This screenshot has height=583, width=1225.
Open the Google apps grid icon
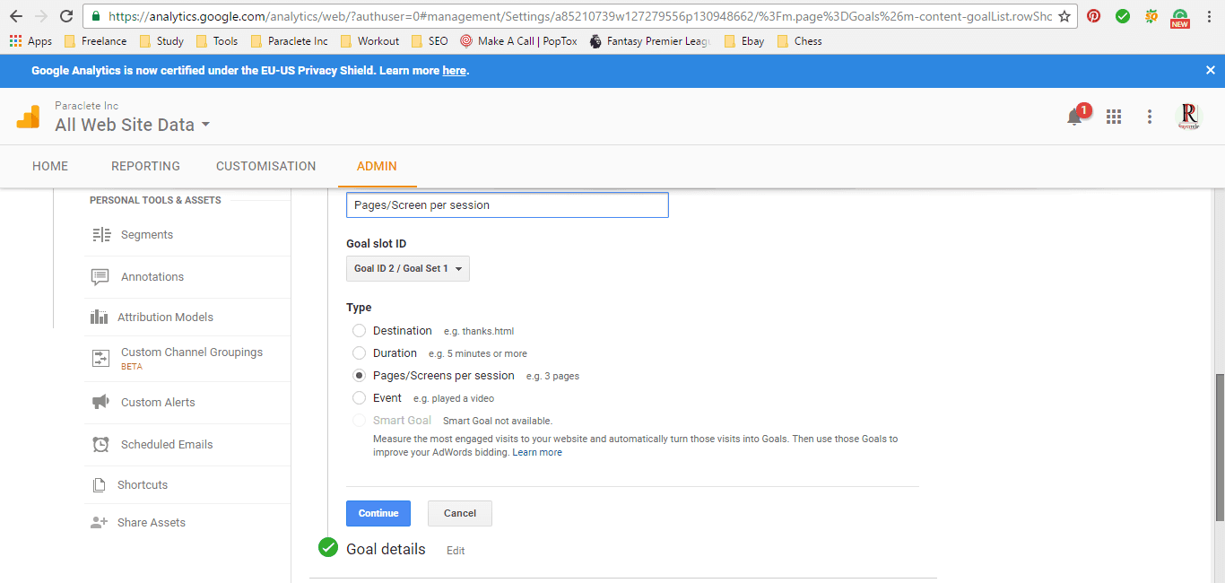(x=1114, y=117)
